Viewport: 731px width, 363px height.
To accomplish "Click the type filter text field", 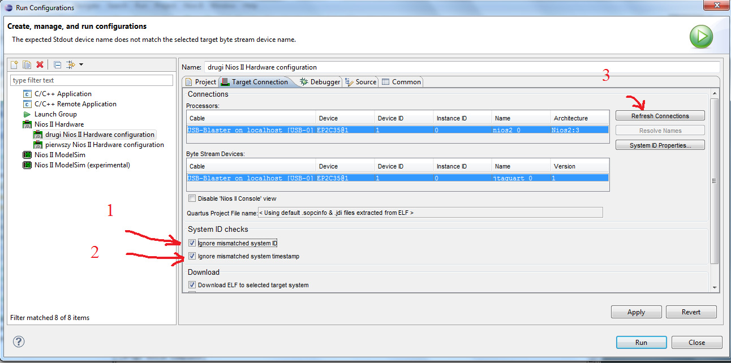I will 92,80.
